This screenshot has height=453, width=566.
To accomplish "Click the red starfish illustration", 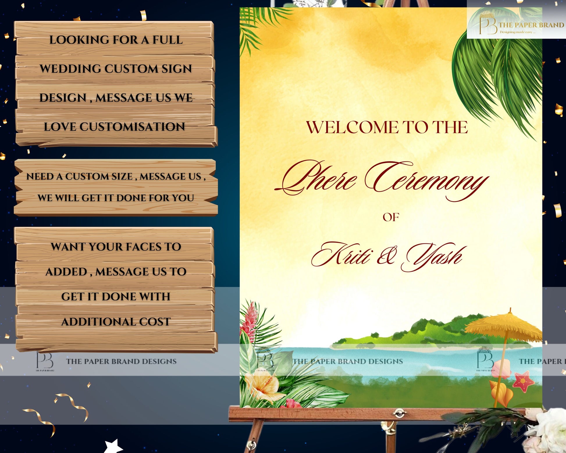I will coord(523,381).
